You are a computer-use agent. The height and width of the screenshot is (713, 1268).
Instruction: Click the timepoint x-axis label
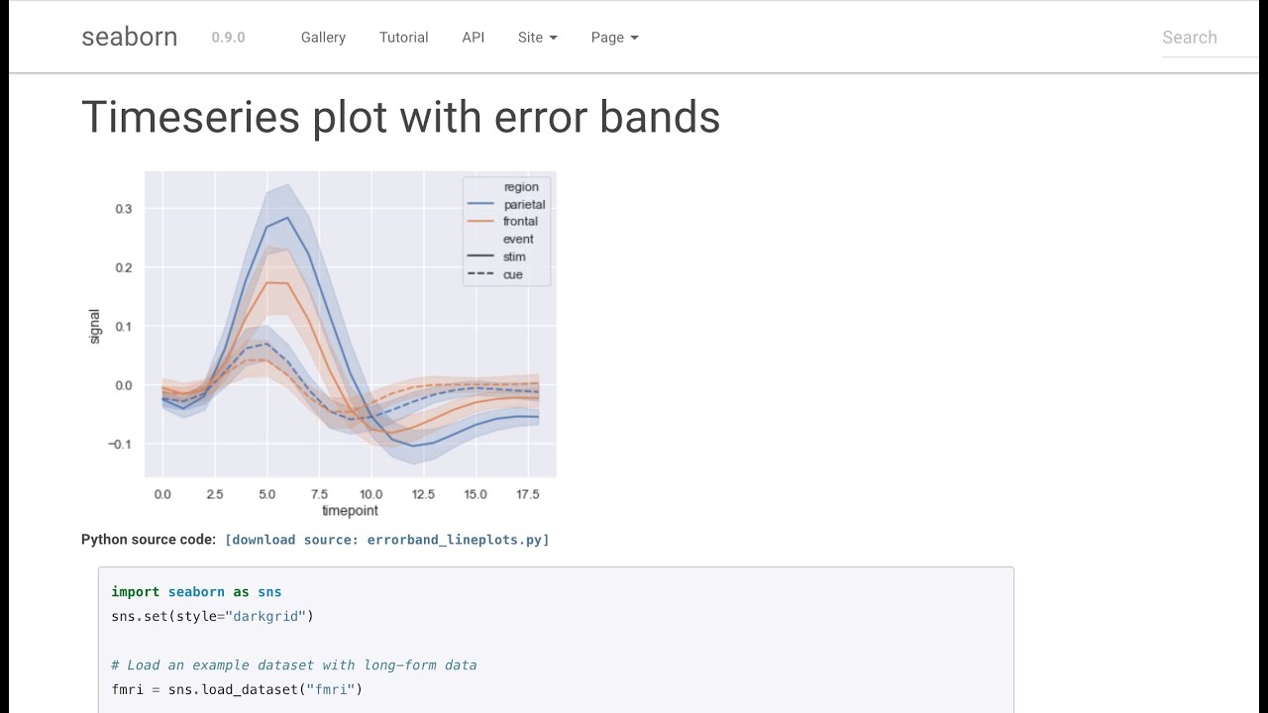point(350,511)
